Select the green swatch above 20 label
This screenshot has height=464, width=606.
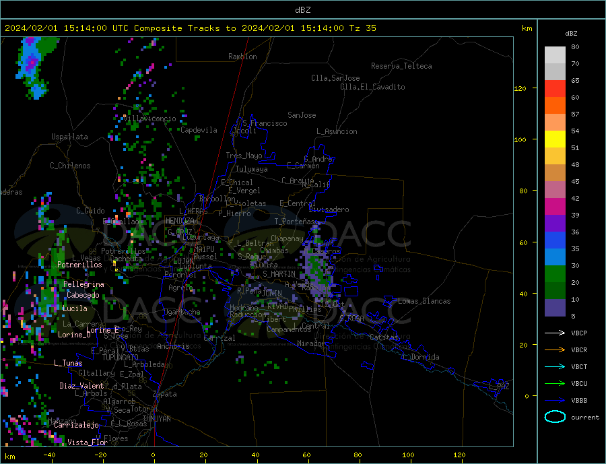[555, 274]
